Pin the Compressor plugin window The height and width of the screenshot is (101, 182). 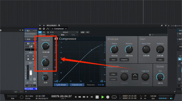[x=162, y=25]
